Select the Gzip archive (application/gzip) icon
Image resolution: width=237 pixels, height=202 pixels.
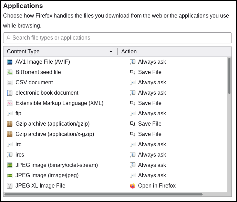[10, 124]
